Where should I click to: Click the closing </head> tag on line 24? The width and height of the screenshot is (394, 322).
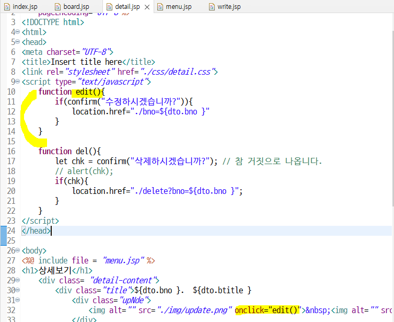[x=36, y=231]
